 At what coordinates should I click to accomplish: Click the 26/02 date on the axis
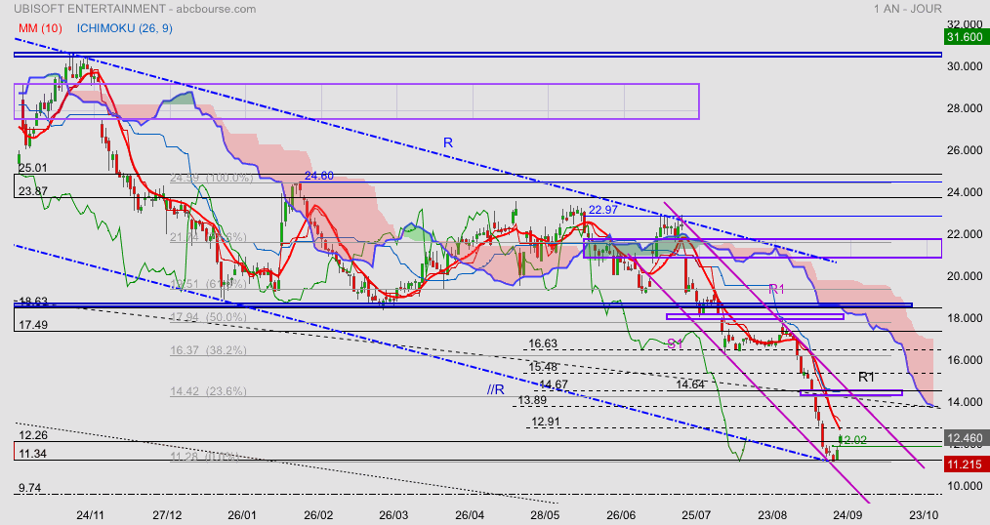[318, 515]
